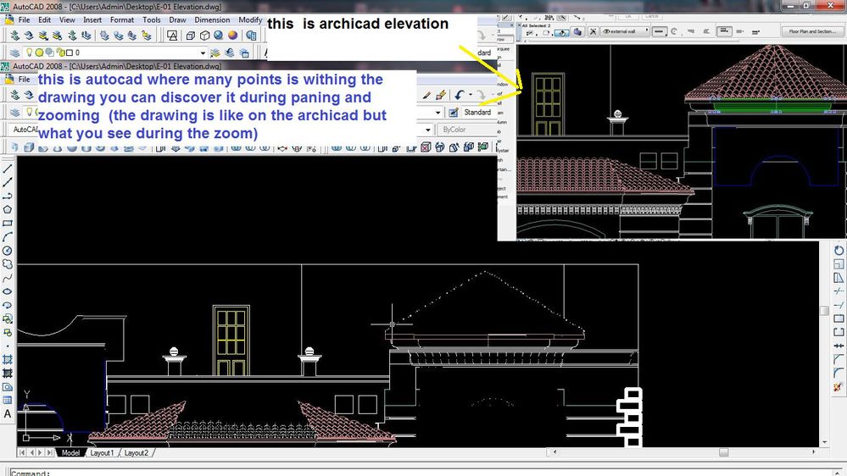The width and height of the screenshot is (847, 476).
Task: Select the Table tool
Action: point(8,401)
